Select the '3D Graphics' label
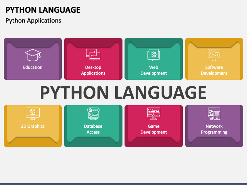 click(x=33, y=126)
